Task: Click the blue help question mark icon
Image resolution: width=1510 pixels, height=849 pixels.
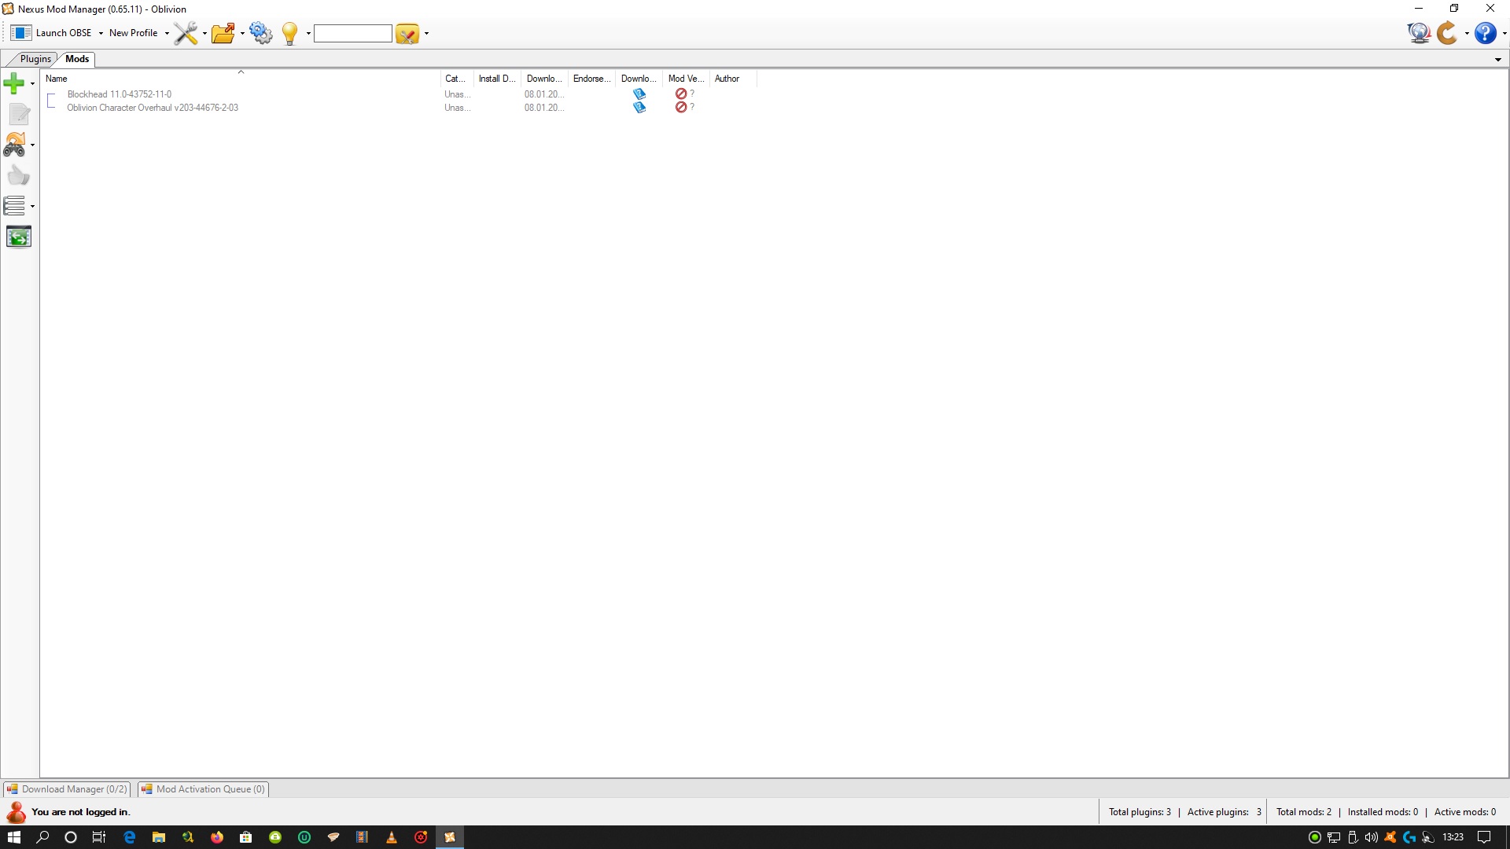Action: pos(1485,33)
